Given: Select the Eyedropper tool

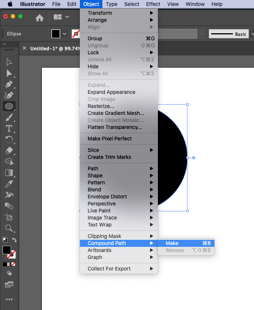Looking at the screenshot, I should [x=9, y=184].
